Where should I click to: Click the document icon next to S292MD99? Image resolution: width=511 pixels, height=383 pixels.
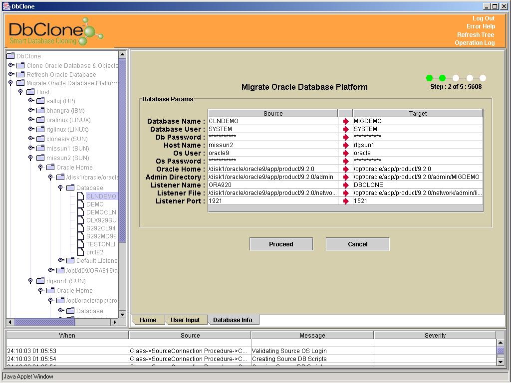[x=80, y=236]
